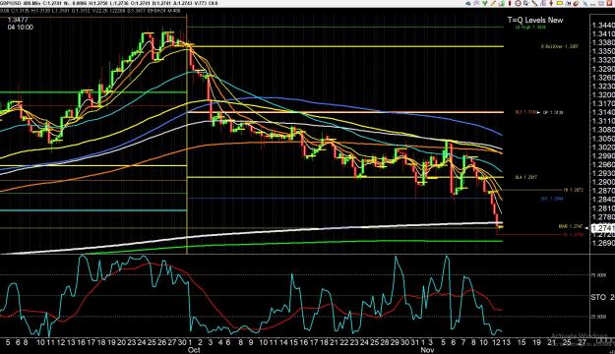
Task: Select the black diagonal line tool icon
Action: (535, 3)
